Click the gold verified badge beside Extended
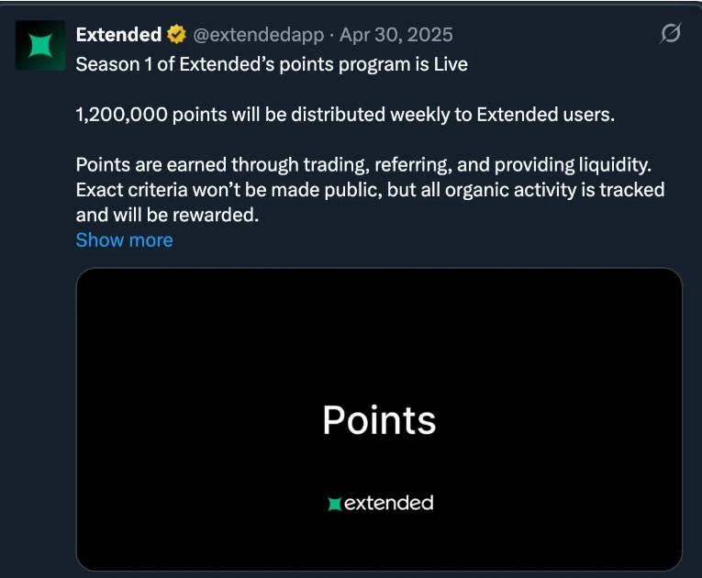 coord(176,35)
